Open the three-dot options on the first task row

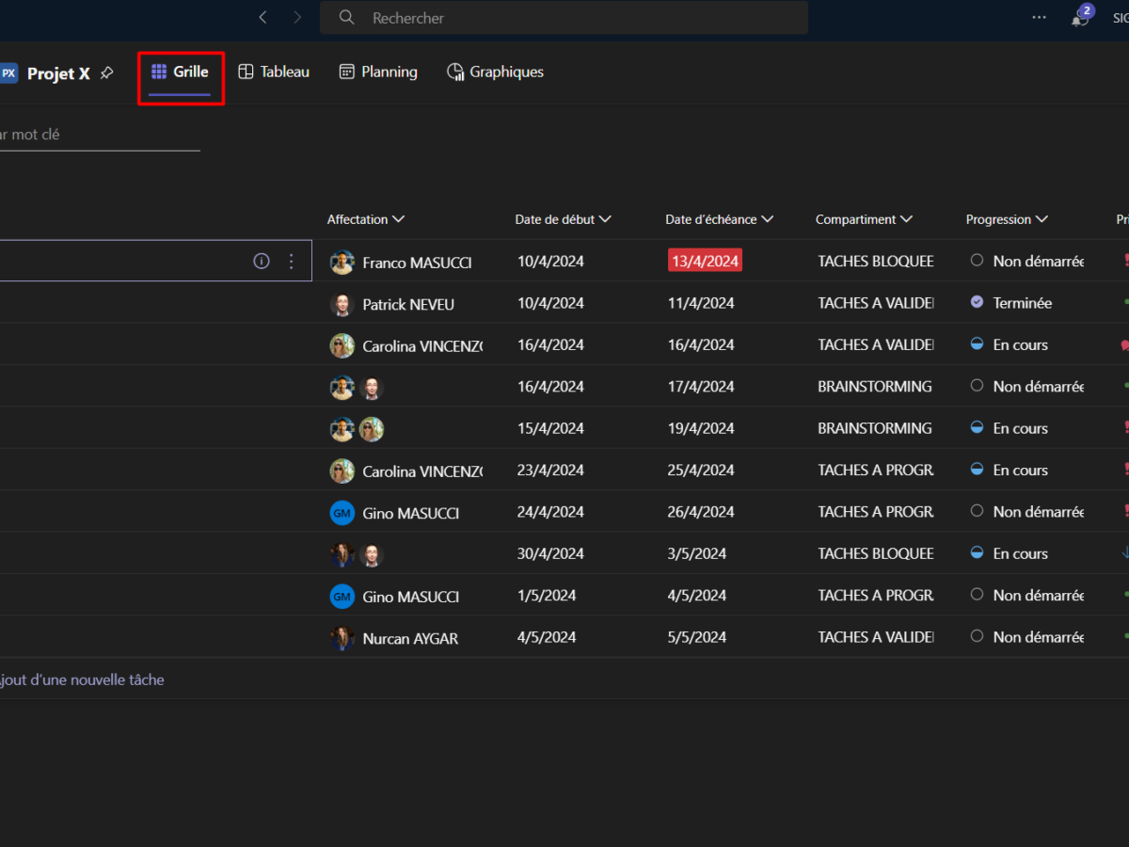coord(291,261)
